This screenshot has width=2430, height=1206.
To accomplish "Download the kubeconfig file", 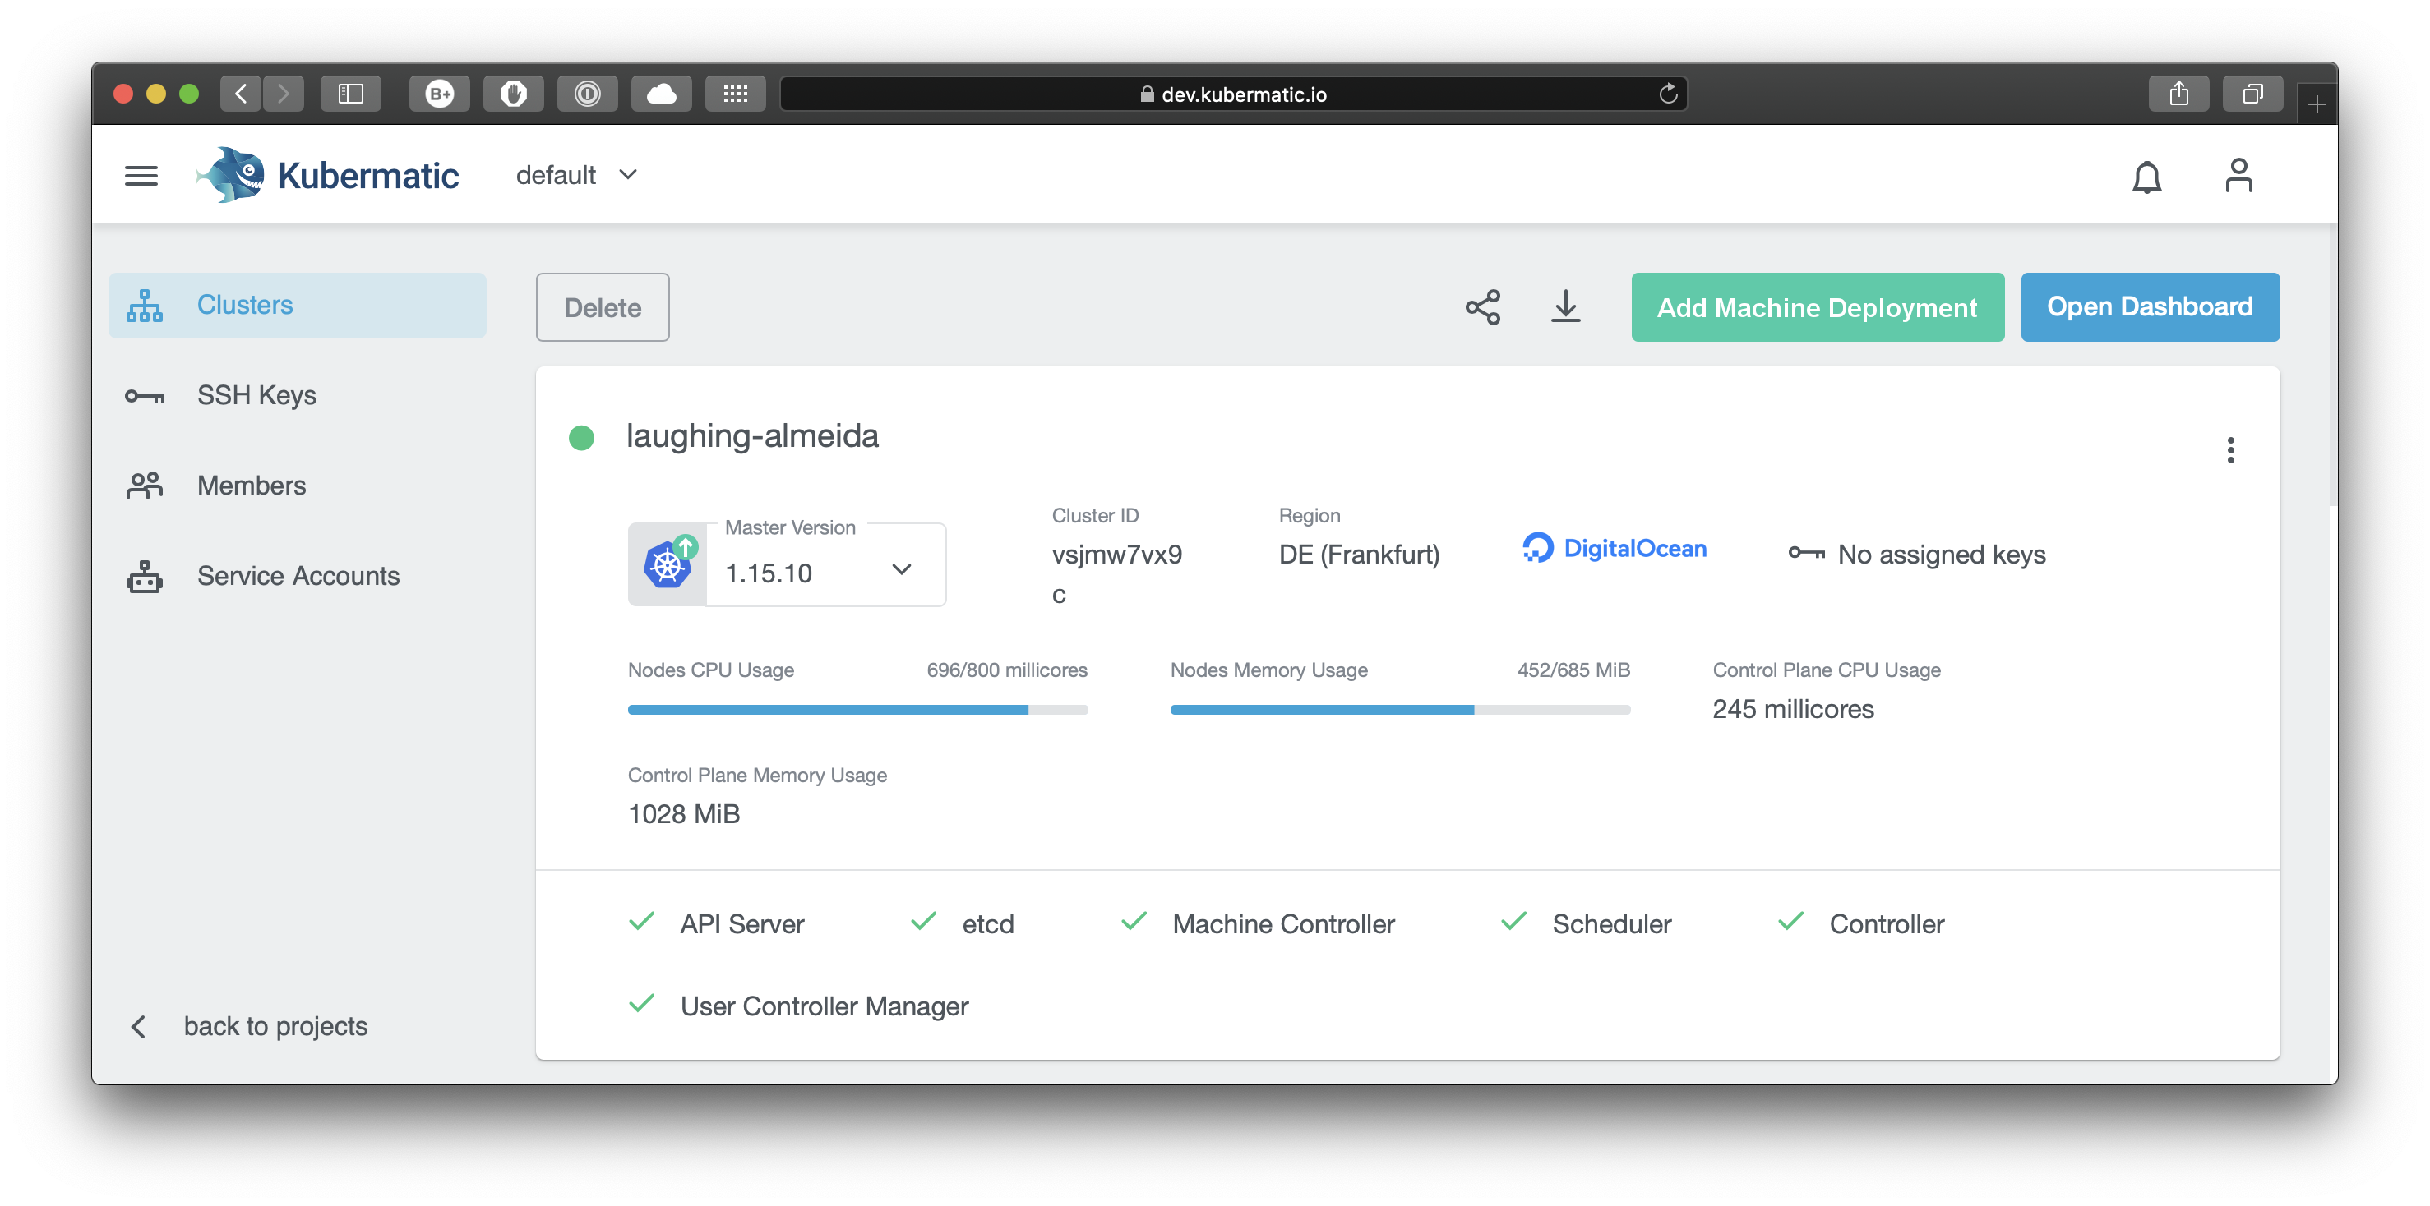I will click(x=1565, y=306).
